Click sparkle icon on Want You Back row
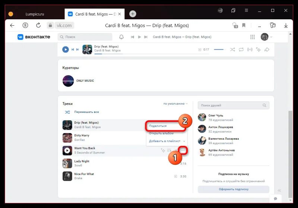The width and height of the screenshot is (298, 208). [x=163, y=150]
